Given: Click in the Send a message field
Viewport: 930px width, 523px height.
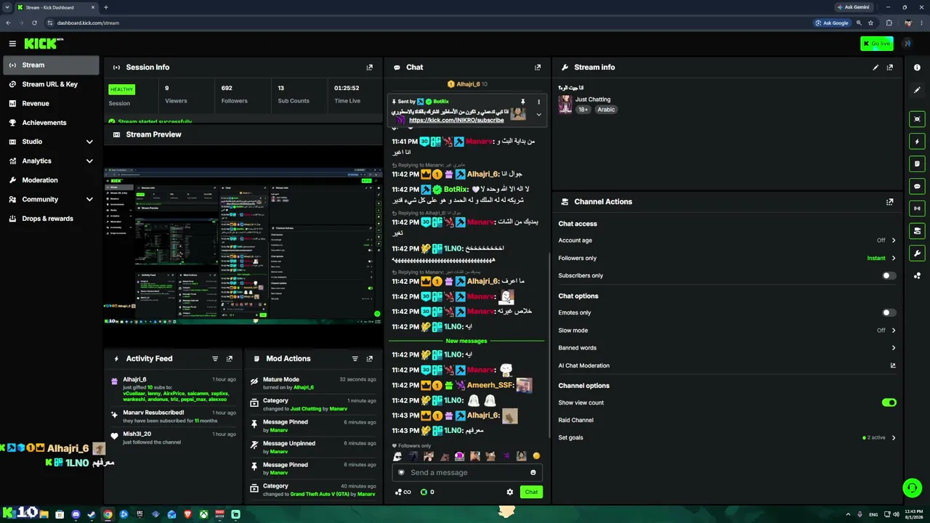Looking at the screenshot, I should 467,473.
